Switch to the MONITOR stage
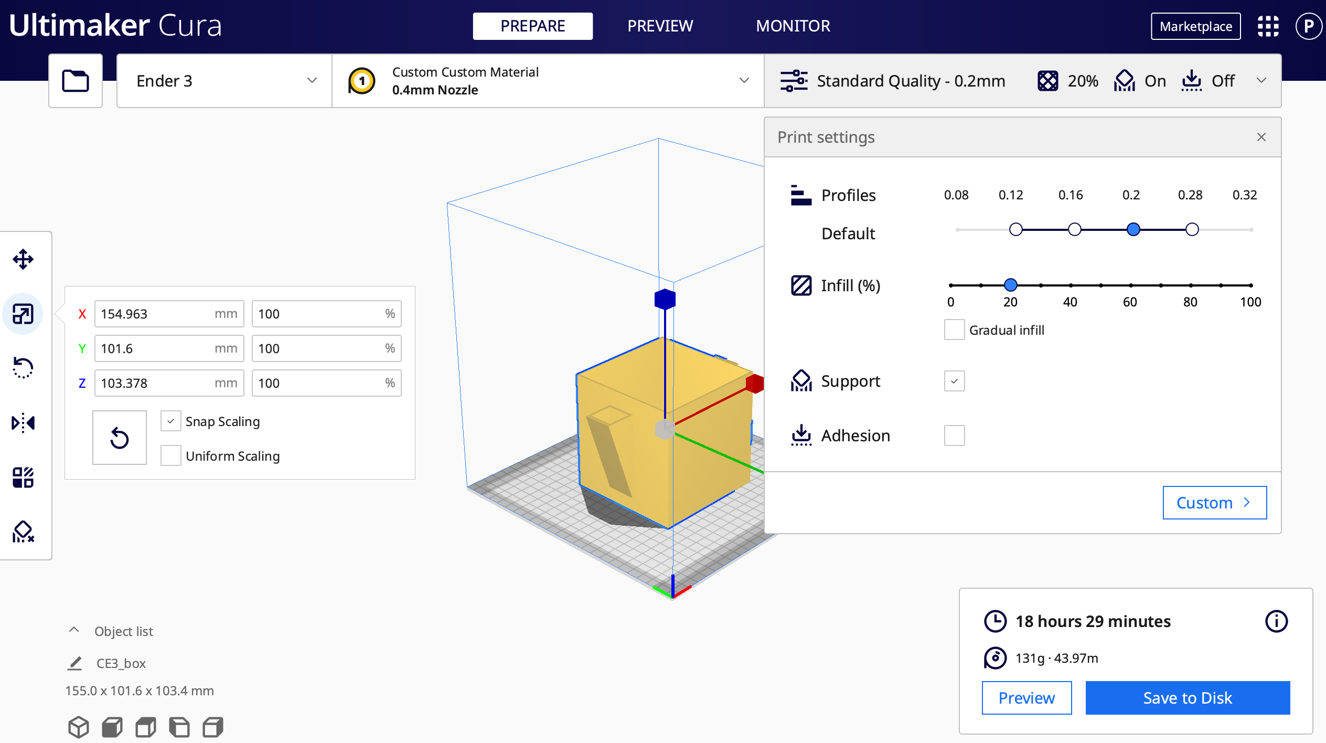This screenshot has width=1326, height=743. coord(793,26)
